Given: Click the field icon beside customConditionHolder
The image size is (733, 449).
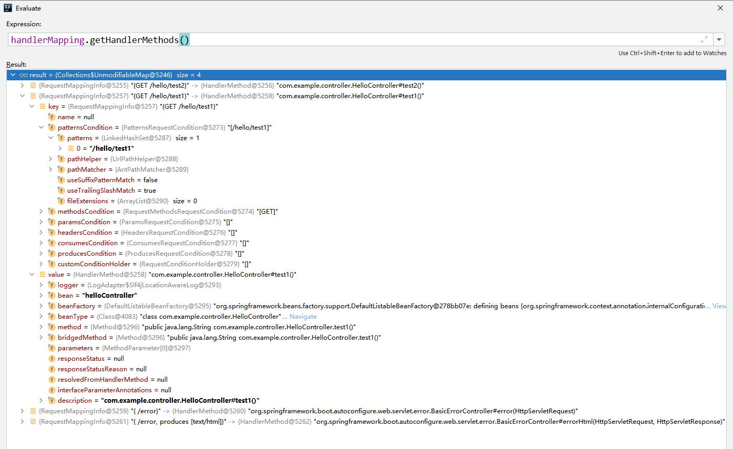Looking at the screenshot, I should click(52, 264).
